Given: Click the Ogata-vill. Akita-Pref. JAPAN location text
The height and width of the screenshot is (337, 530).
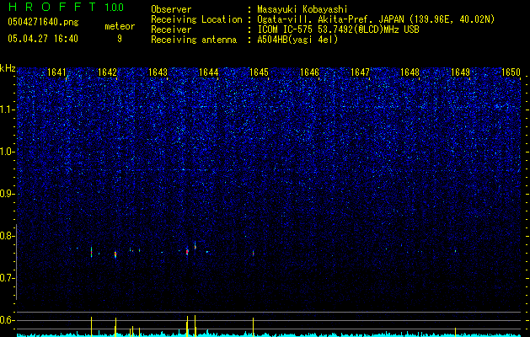Looking at the screenshot, I should (x=376, y=19).
